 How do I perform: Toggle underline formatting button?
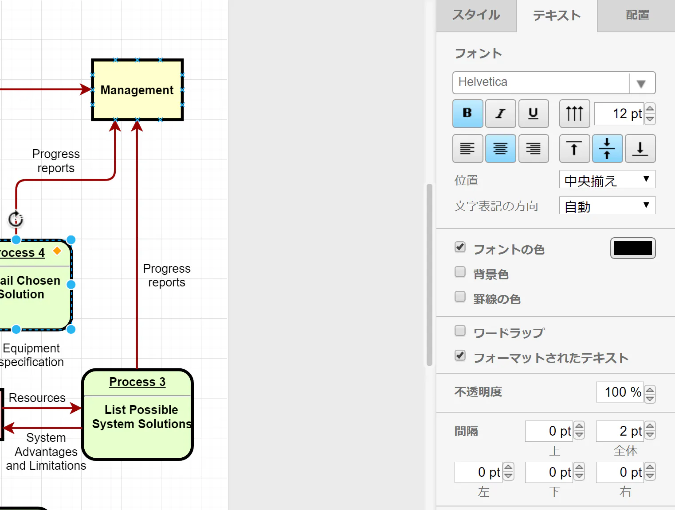(534, 113)
